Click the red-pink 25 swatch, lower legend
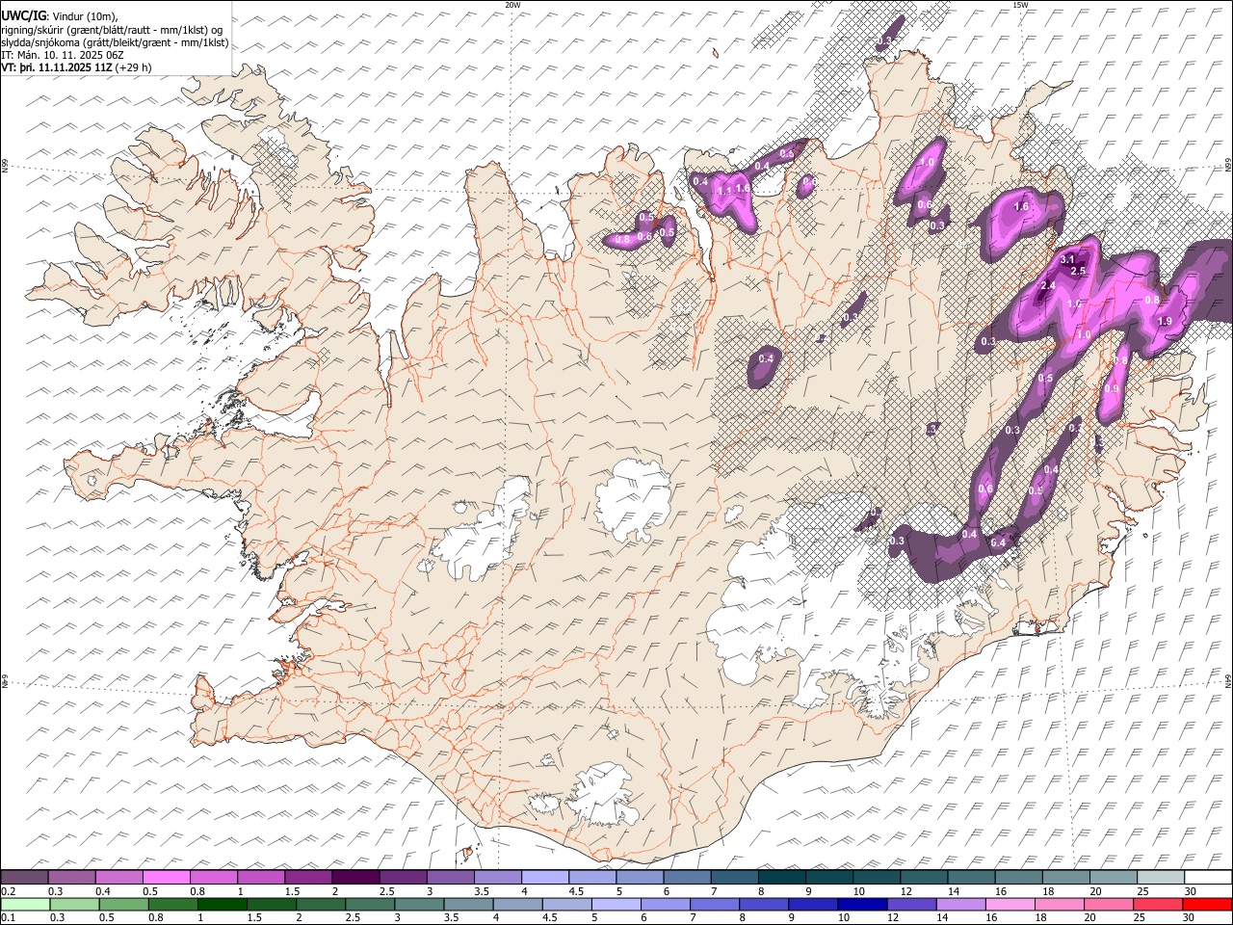Image resolution: width=1233 pixels, height=925 pixels. tap(1156, 904)
